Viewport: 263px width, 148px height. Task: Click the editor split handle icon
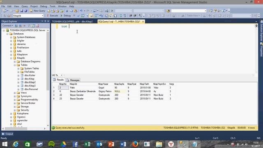(256, 25)
